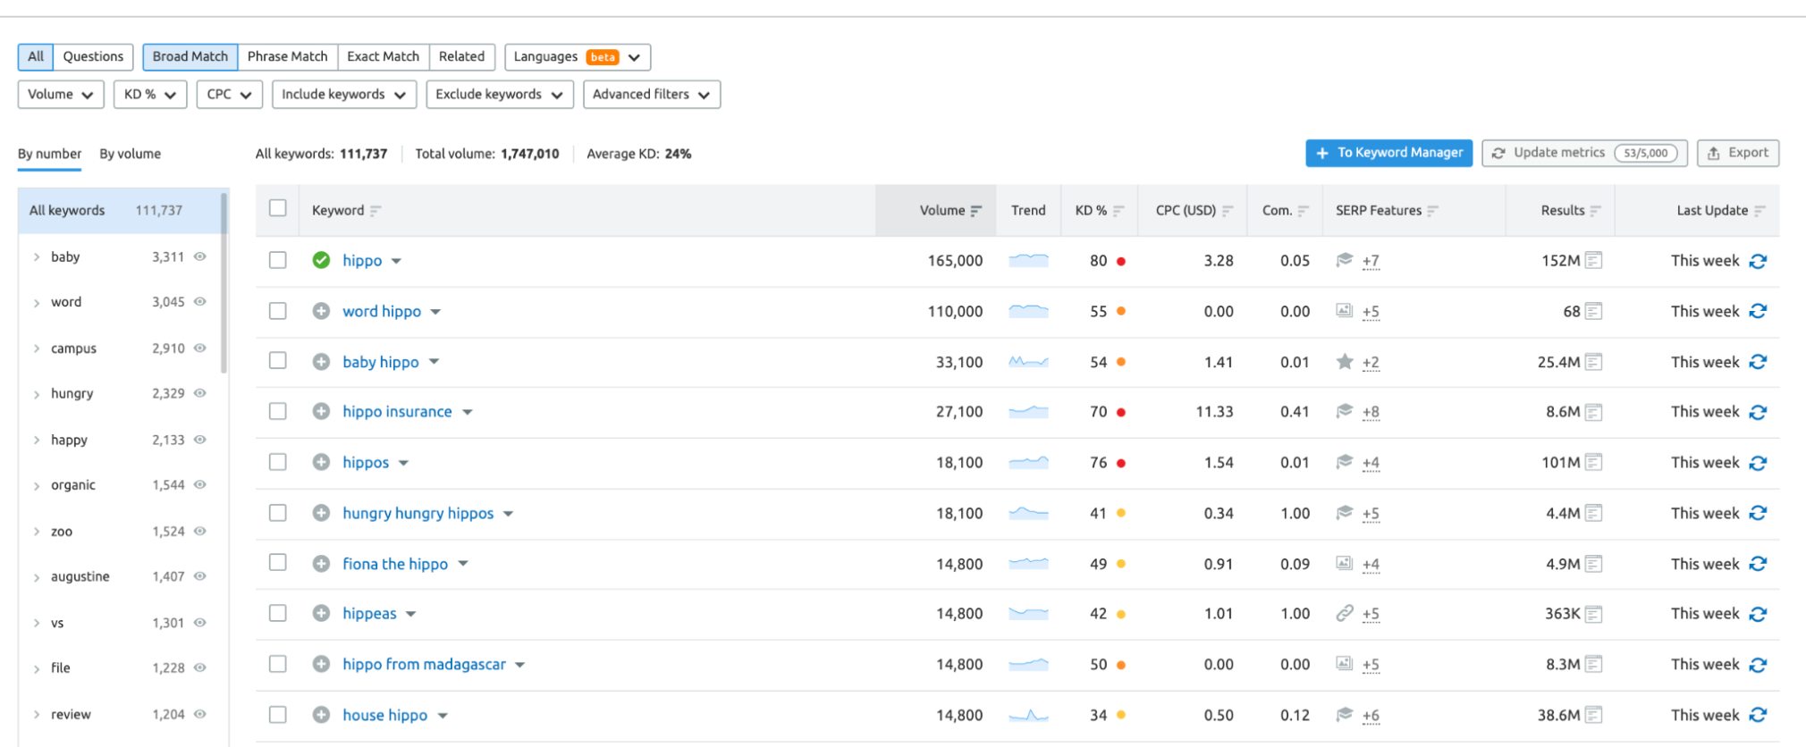Toggle eye icon for baby group
The image size is (1806, 747).
click(200, 256)
